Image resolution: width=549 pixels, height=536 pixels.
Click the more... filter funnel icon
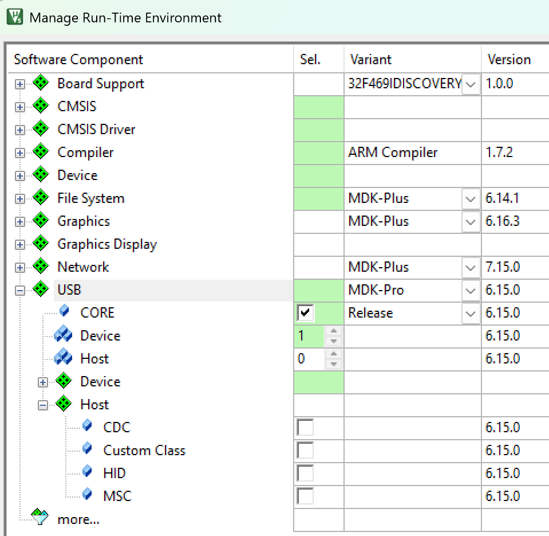coord(40,517)
